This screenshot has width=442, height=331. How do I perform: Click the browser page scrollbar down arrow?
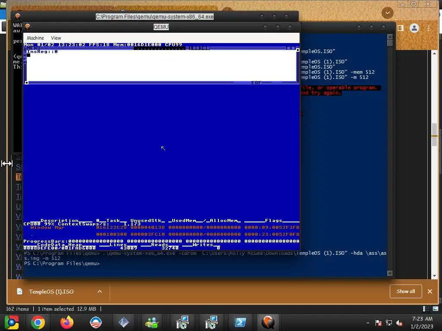pyautogui.click(x=434, y=276)
